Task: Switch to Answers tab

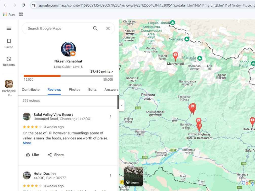Action: tap(111, 89)
